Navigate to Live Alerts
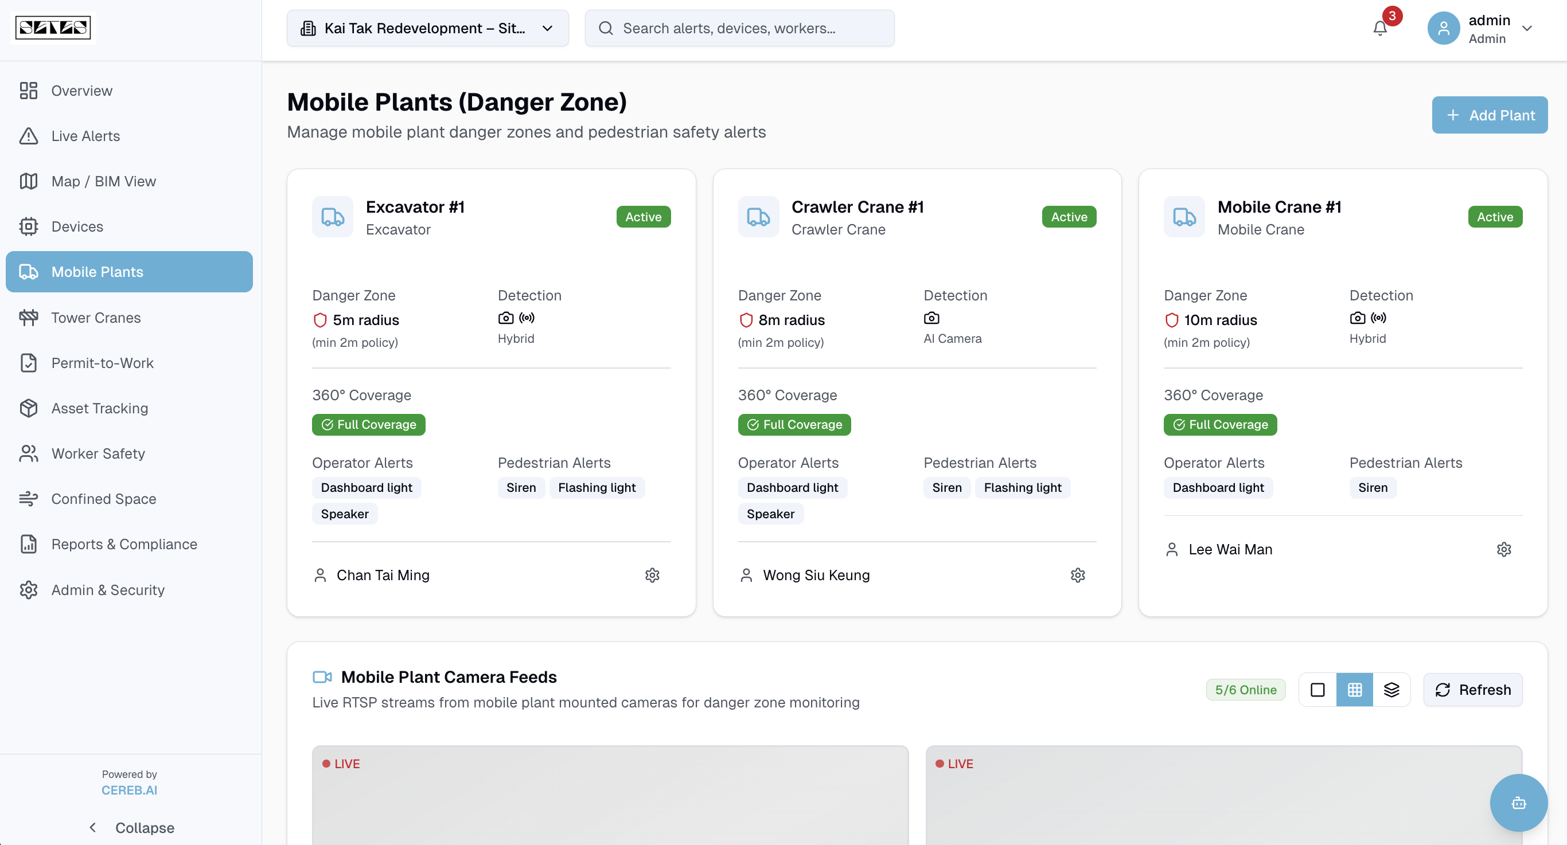Viewport: 1567px width, 845px height. click(85, 135)
